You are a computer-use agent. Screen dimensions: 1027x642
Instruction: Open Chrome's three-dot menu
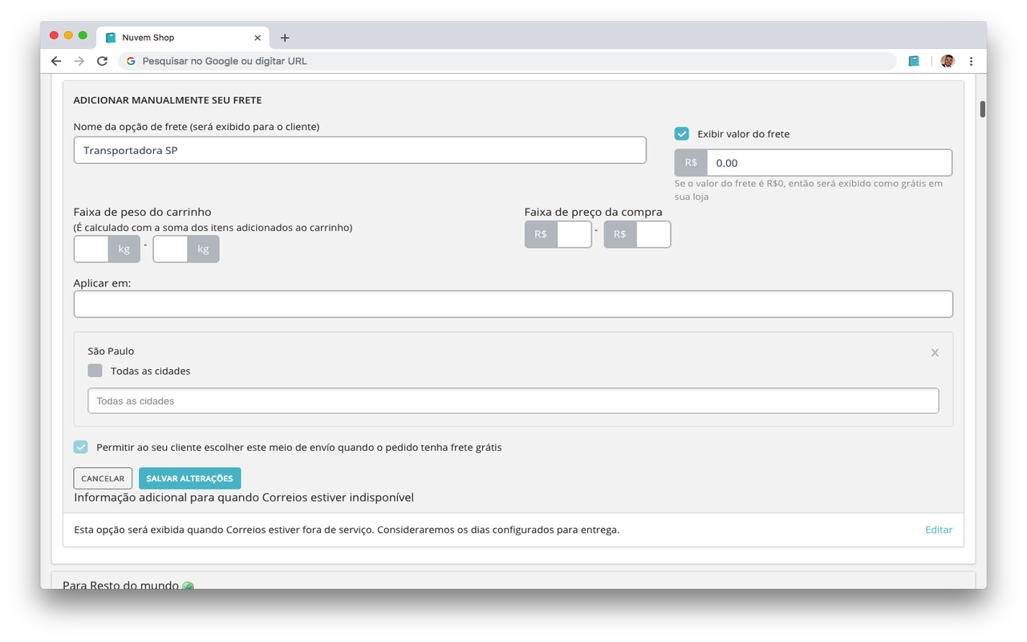click(x=971, y=61)
